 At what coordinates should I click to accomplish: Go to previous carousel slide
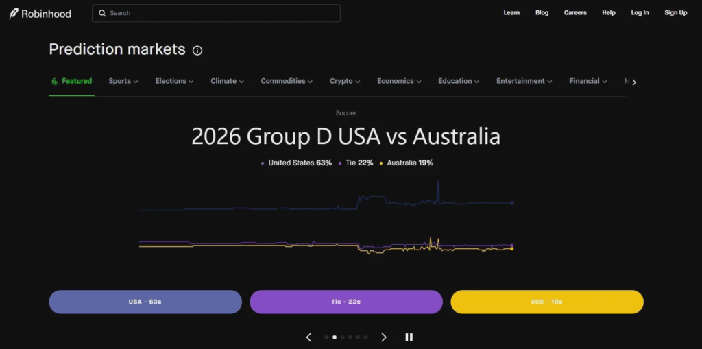point(308,337)
